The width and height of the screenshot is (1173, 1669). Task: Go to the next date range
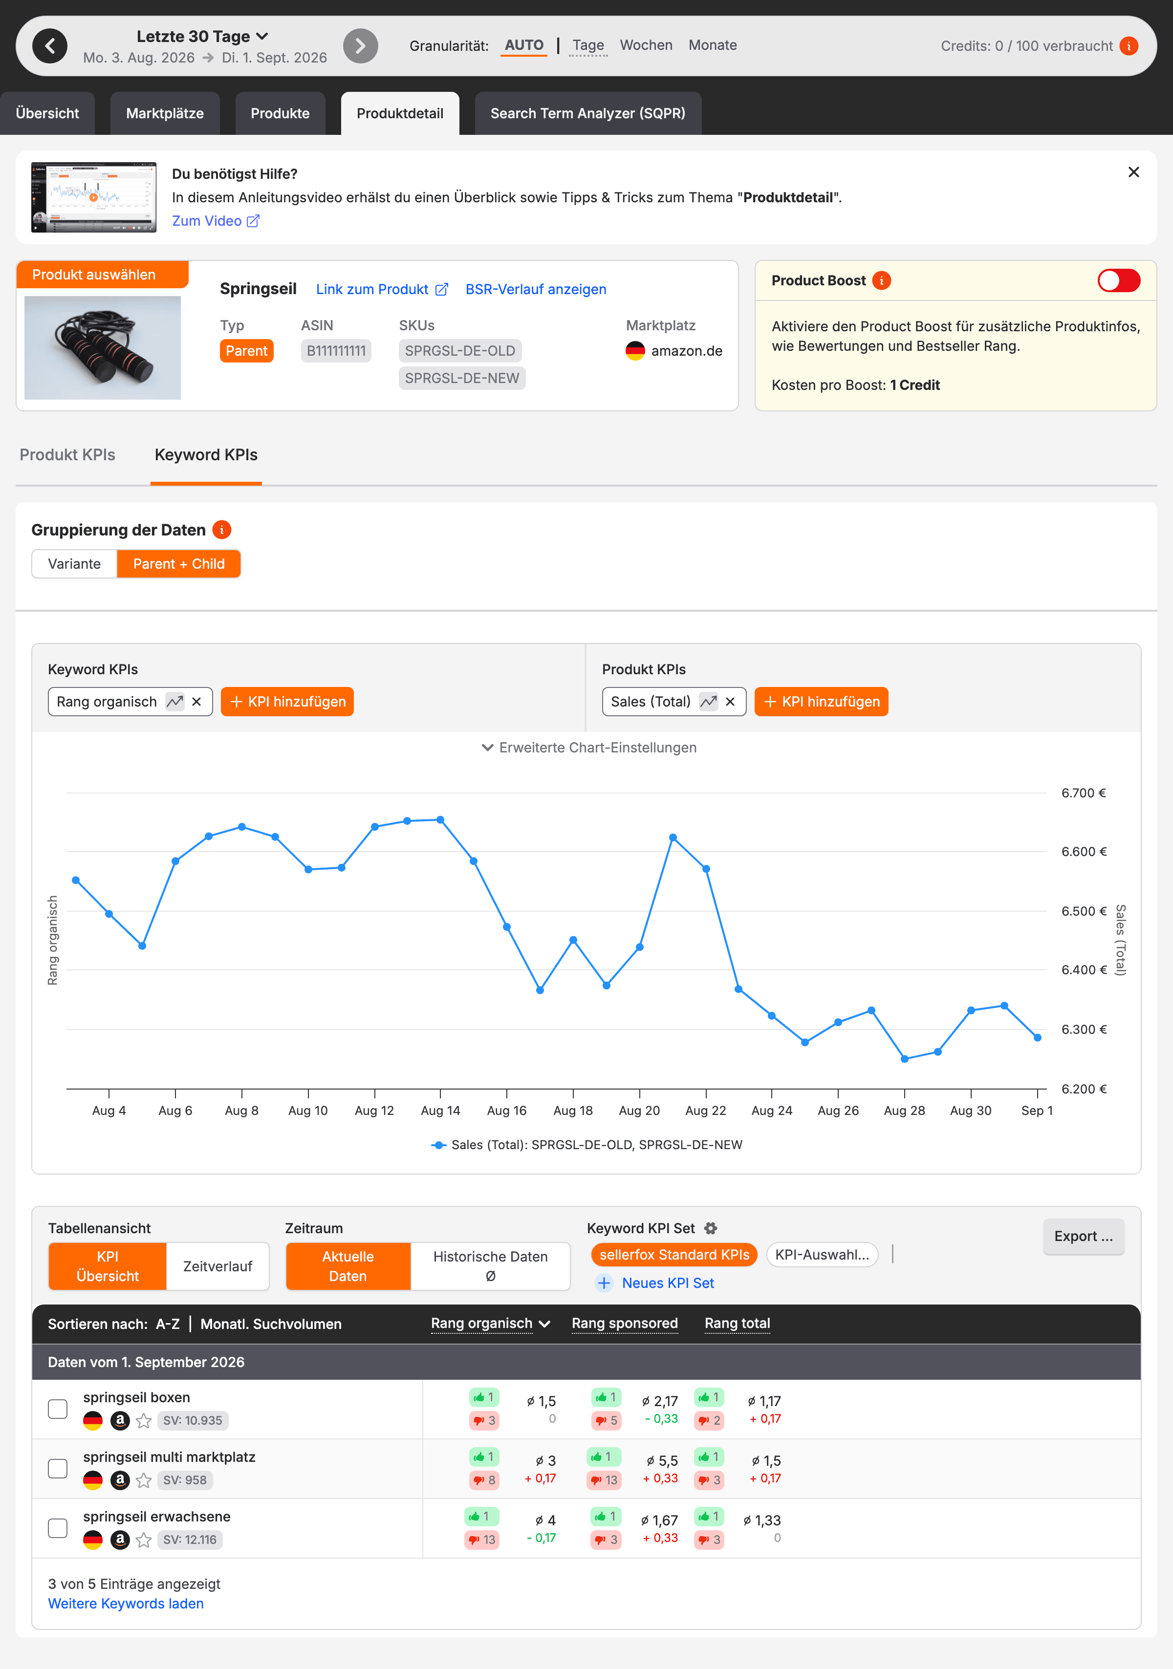[x=360, y=46]
